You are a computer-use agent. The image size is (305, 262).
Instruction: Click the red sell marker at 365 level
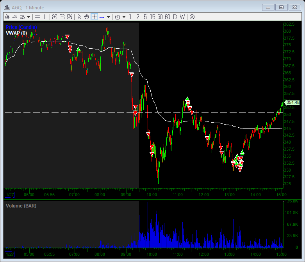click(x=132, y=75)
